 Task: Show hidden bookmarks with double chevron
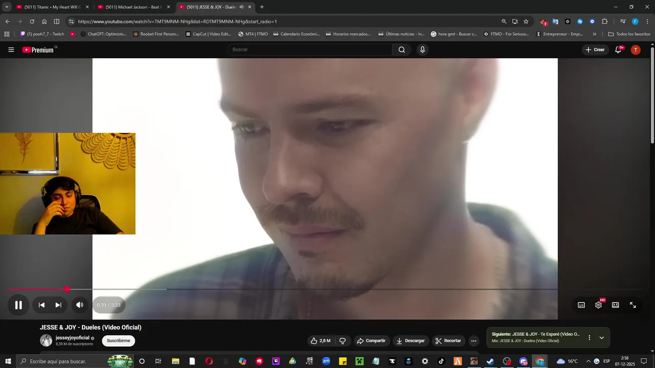coord(594,34)
